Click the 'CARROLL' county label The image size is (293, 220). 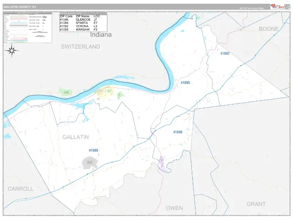[x=20, y=189]
